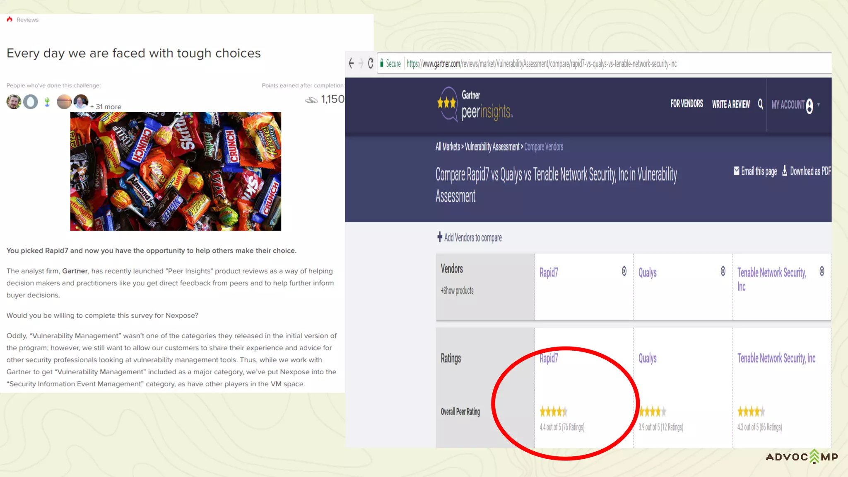Remove Tenable Network Security from the comparison
Screen dimensions: 848x477
pos(822,271)
